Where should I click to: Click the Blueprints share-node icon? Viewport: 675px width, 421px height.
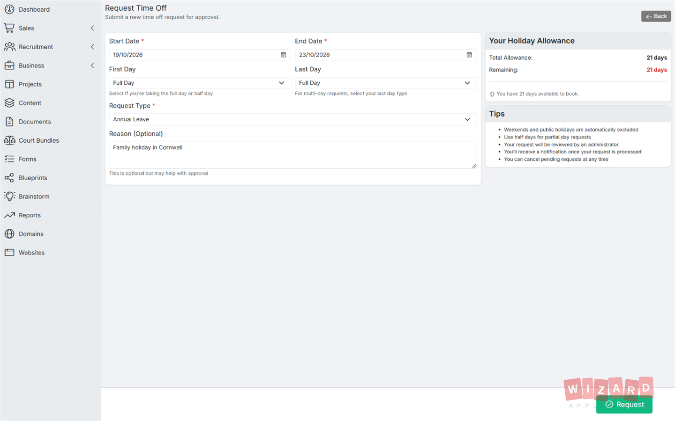(9, 178)
